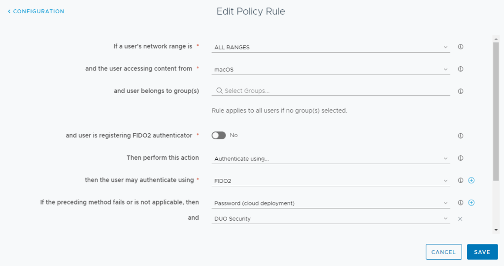Viewport: 504px width, 266px height.
Task: Click info icon next to Select Groups field
Action: pyautogui.click(x=461, y=91)
